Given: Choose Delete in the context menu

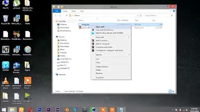Looking at the screenshot, I should 111,70.
